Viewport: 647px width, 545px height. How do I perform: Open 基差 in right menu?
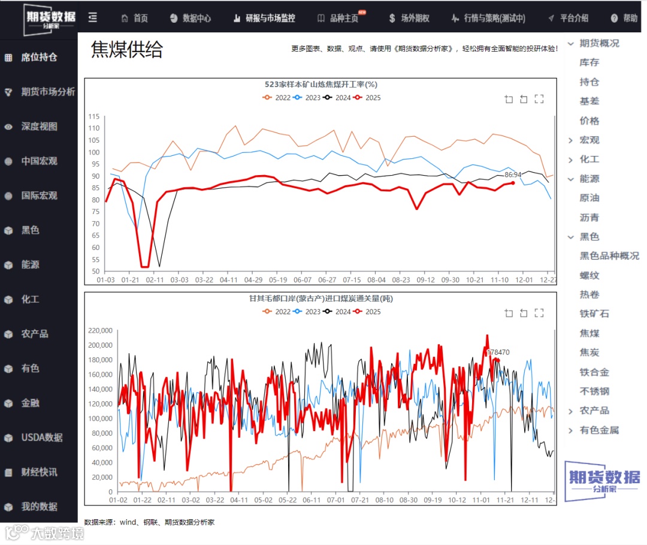(589, 101)
